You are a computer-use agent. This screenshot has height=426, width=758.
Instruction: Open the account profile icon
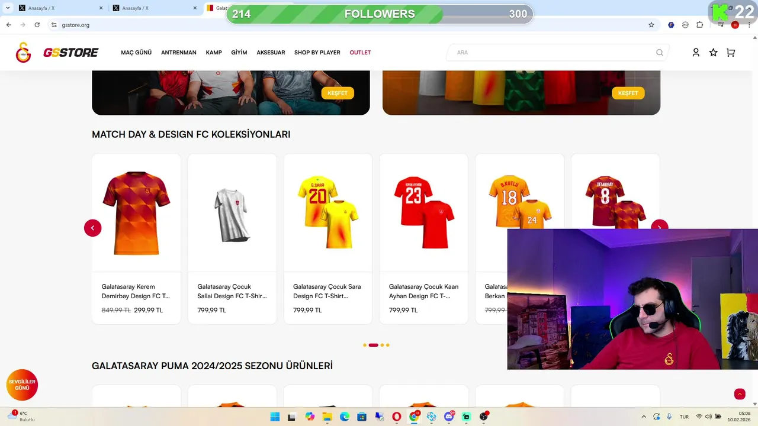click(696, 52)
